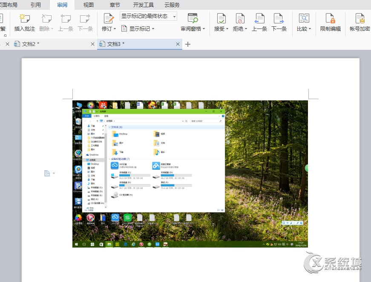Go to the next comment (下一条) icon
The height and width of the screenshot is (282, 371).
coord(85,18)
